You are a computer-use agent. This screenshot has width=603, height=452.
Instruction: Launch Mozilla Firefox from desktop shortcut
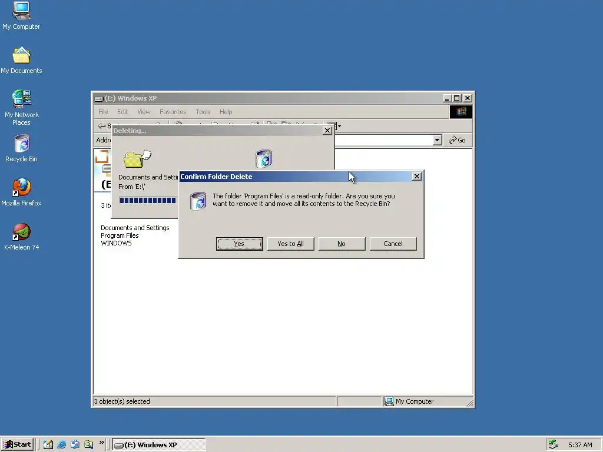pyautogui.click(x=21, y=192)
